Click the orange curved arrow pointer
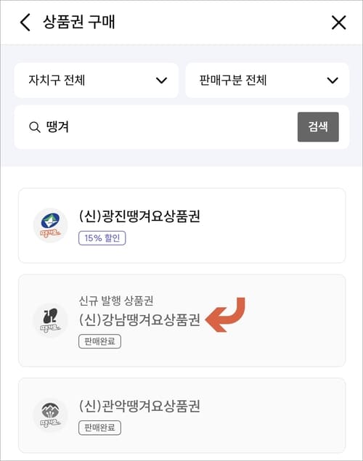 225,314
